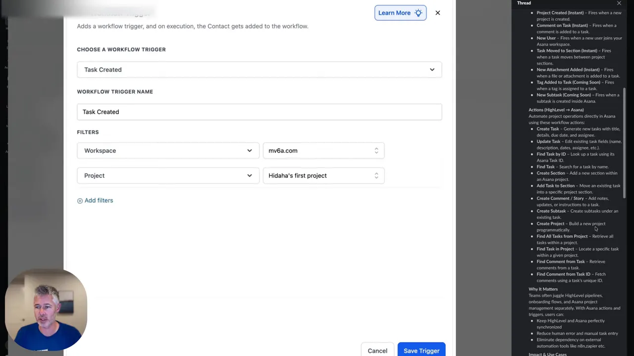634x356 pixels.
Task: Click 'Create Project' text in Thread
Action: pos(550,223)
